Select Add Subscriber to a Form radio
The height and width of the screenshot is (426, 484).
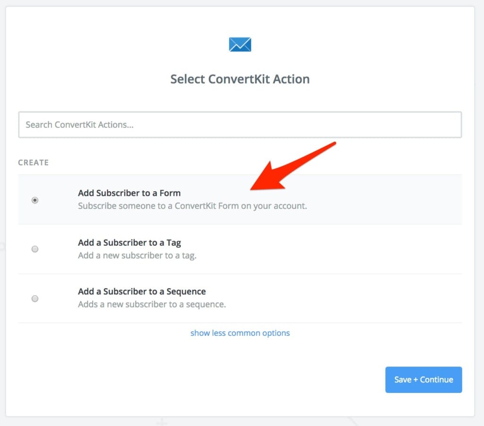click(35, 200)
